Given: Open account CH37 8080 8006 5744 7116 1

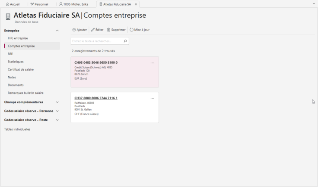Looking at the screenshot, I should (96, 98).
